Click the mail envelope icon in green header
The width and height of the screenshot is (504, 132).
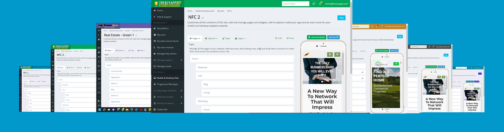point(314,4)
